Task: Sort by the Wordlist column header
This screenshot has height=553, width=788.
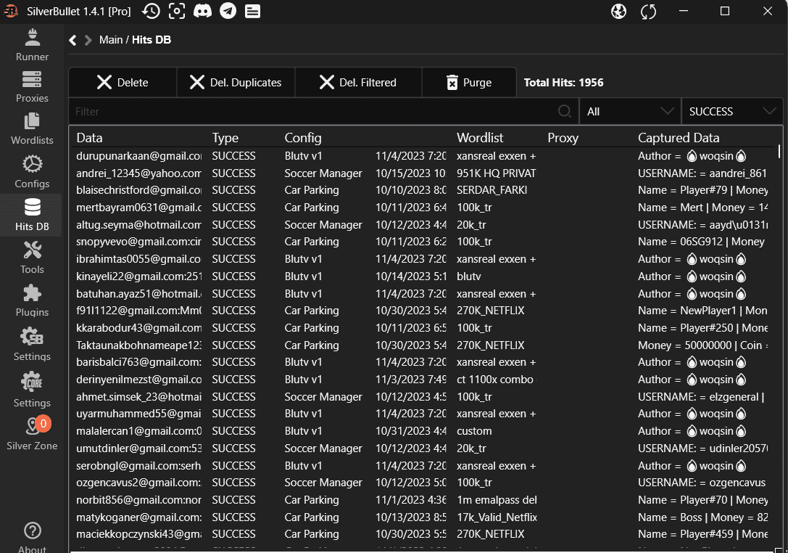Action: tap(480, 138)
